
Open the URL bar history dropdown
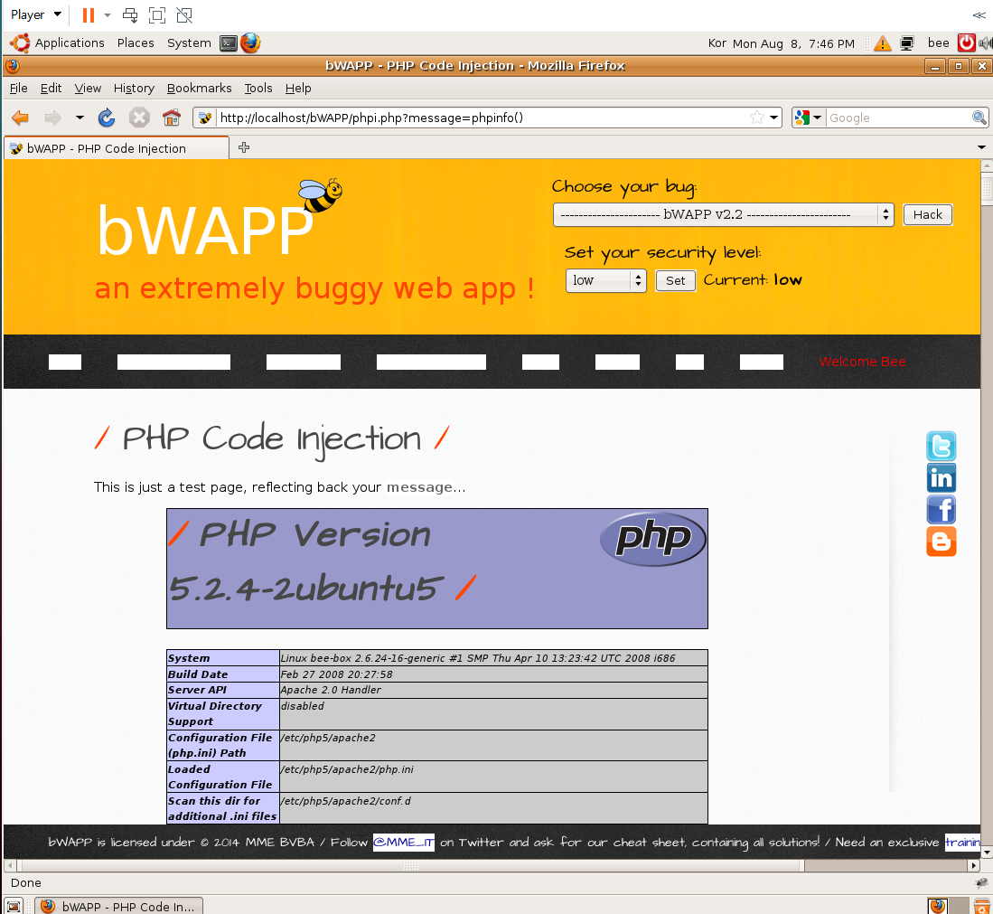[x=773, y=118]
